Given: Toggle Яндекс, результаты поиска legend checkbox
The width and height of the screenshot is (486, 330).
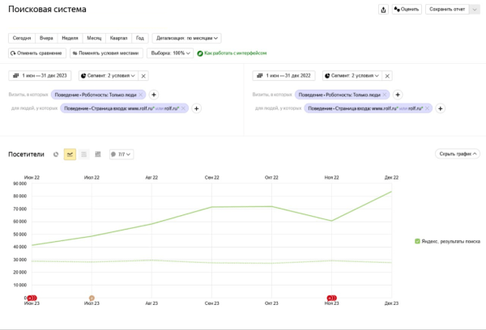Looking at the screenshot, I should (417, 241).
